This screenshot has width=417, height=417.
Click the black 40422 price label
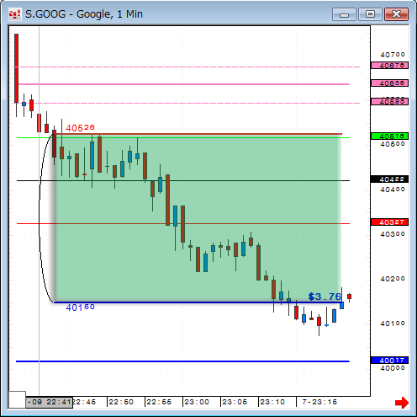point(389,179)
